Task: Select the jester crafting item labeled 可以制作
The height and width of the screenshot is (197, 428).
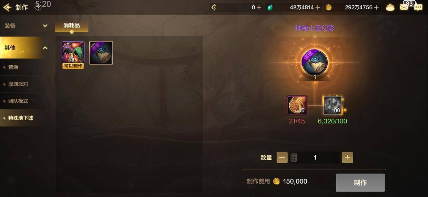Action: pyautogui.click(x=73, y=55)
